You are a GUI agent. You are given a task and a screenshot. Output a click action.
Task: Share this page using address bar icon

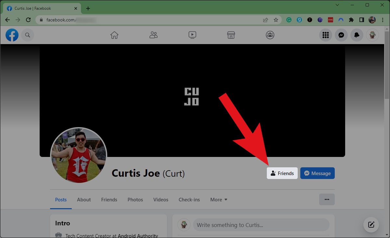click(266, 20)
